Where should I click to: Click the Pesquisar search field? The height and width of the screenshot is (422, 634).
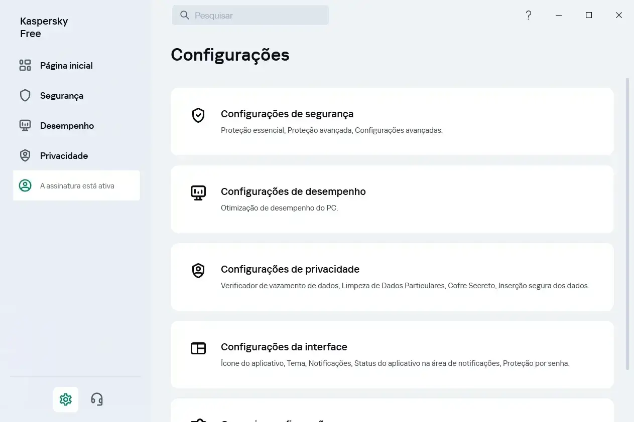pyautogui.click(x=250, y=15)
